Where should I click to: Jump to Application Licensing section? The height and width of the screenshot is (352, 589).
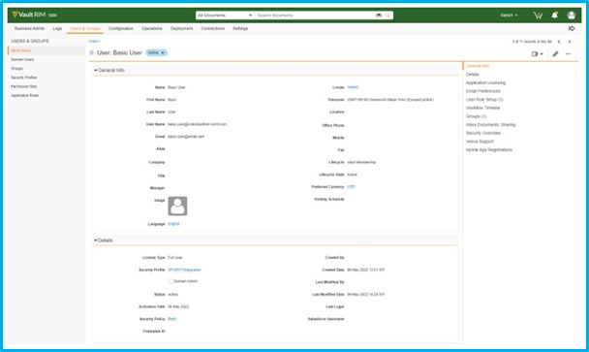tap(485, 82)
